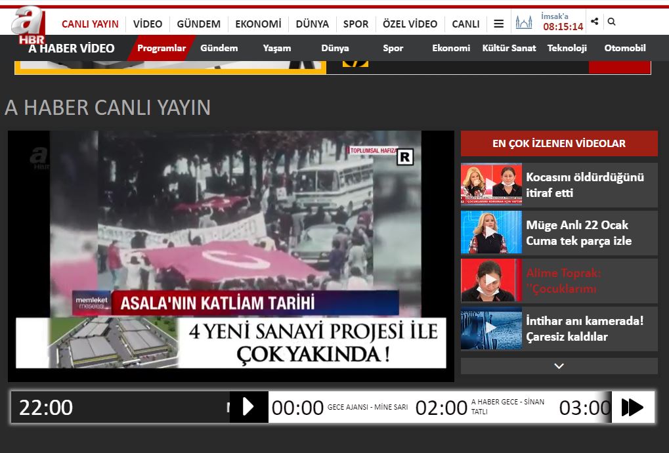Open 'Kocasını öldürdüğünü itiraf etti' video title
The height and width of the screenshot is (453, 669).
pos(584,184)
